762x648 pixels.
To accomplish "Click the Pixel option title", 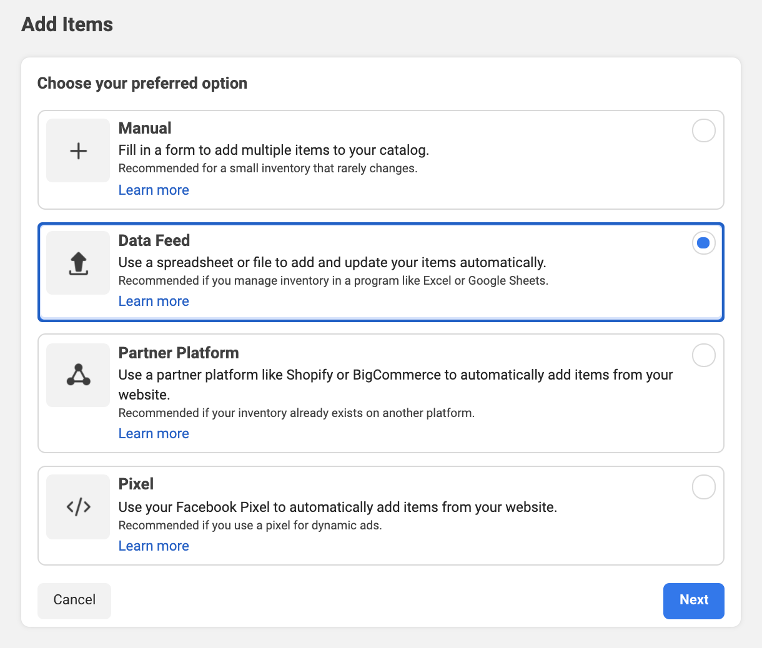I will tap(136, 484).
